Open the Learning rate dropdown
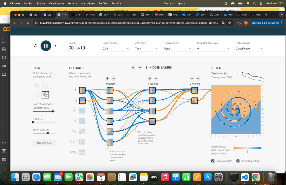The width and height of the screenshot is (286, 185). [x=116, y=49]
